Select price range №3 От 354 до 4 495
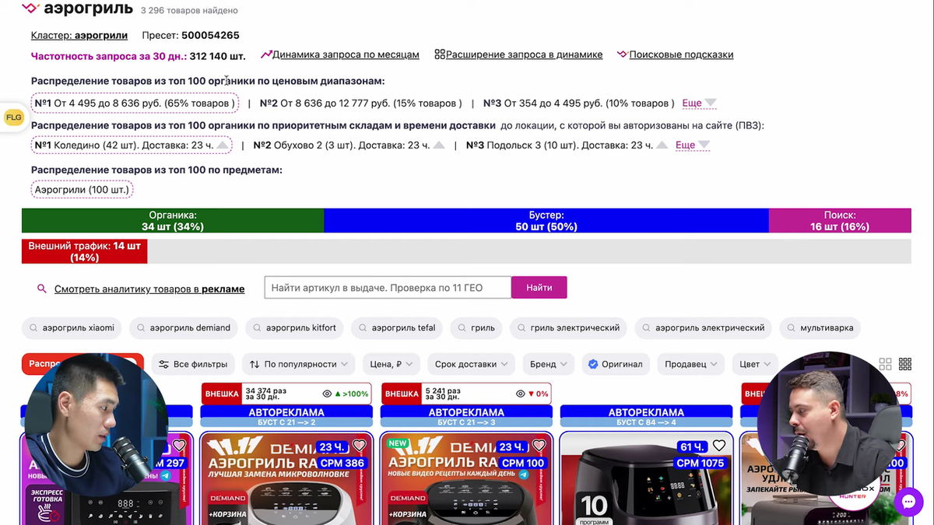Viewport: 934px width, 525px height. coord(579,103)
